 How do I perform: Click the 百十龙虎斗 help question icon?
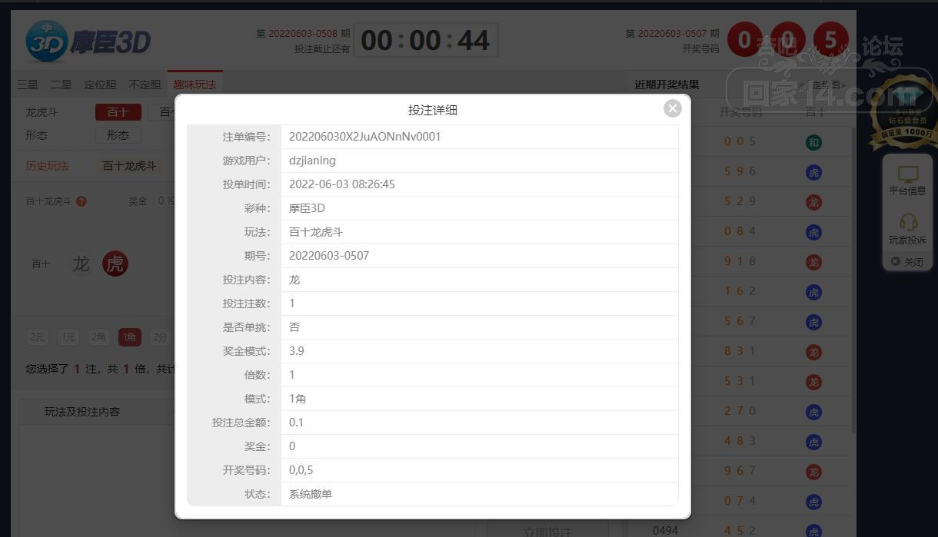81,201
